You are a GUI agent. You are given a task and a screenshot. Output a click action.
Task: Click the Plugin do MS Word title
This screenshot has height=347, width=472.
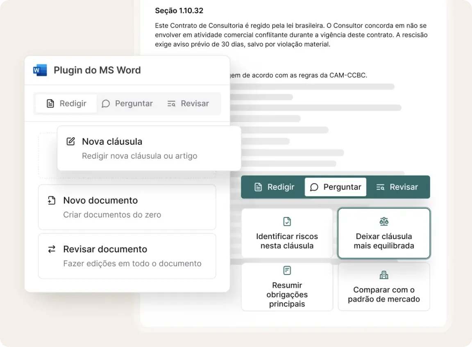click(x=97, y=70)
